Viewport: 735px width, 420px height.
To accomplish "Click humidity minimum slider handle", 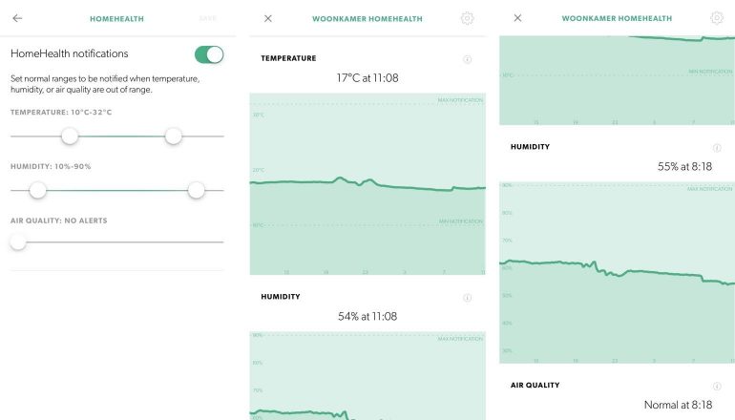I will pyautogui.click(x=38, y=190).
